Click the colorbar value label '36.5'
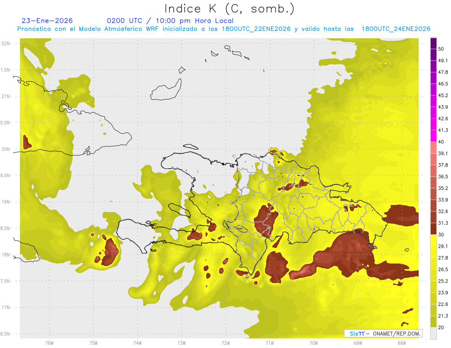 [x=443, y=176]
